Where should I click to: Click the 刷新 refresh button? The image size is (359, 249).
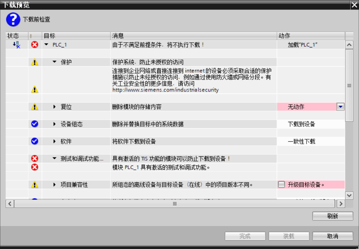(332, 216)
